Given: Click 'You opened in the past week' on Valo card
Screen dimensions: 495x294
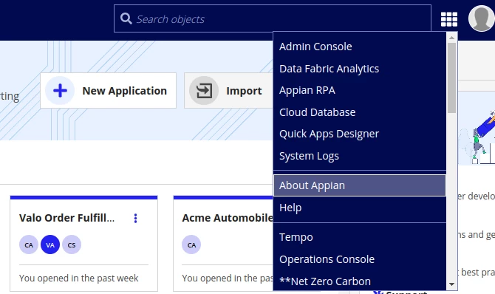Looking at the screenshot, I should [x=78, y=278].
